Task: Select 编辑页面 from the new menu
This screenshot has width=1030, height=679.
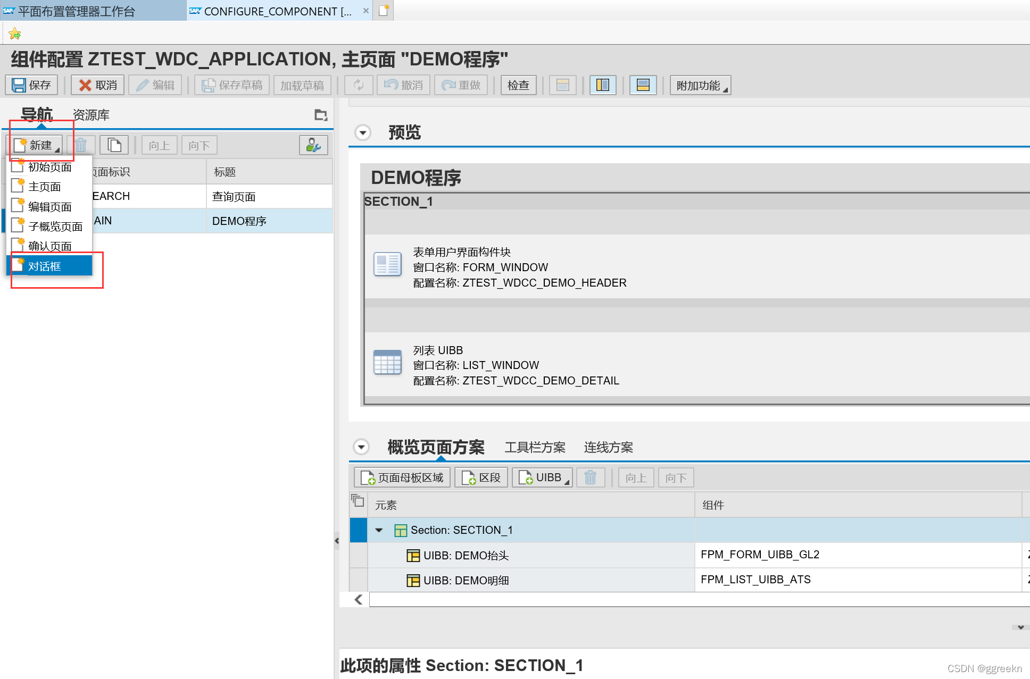Action: (49, 207)
